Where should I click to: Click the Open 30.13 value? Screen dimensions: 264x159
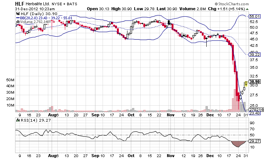pyautogui.click(x=98, y=9)
